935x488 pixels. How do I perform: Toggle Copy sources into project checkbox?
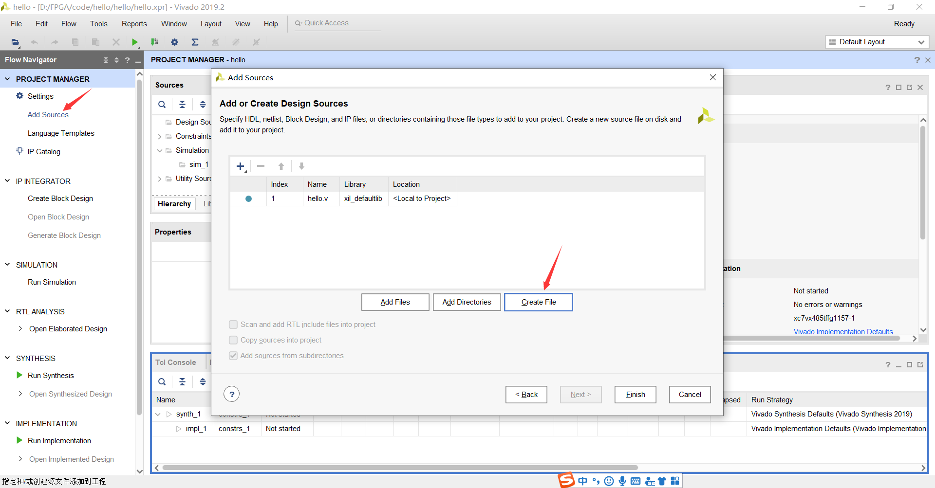pyautogui.click(x=233, y=340)
